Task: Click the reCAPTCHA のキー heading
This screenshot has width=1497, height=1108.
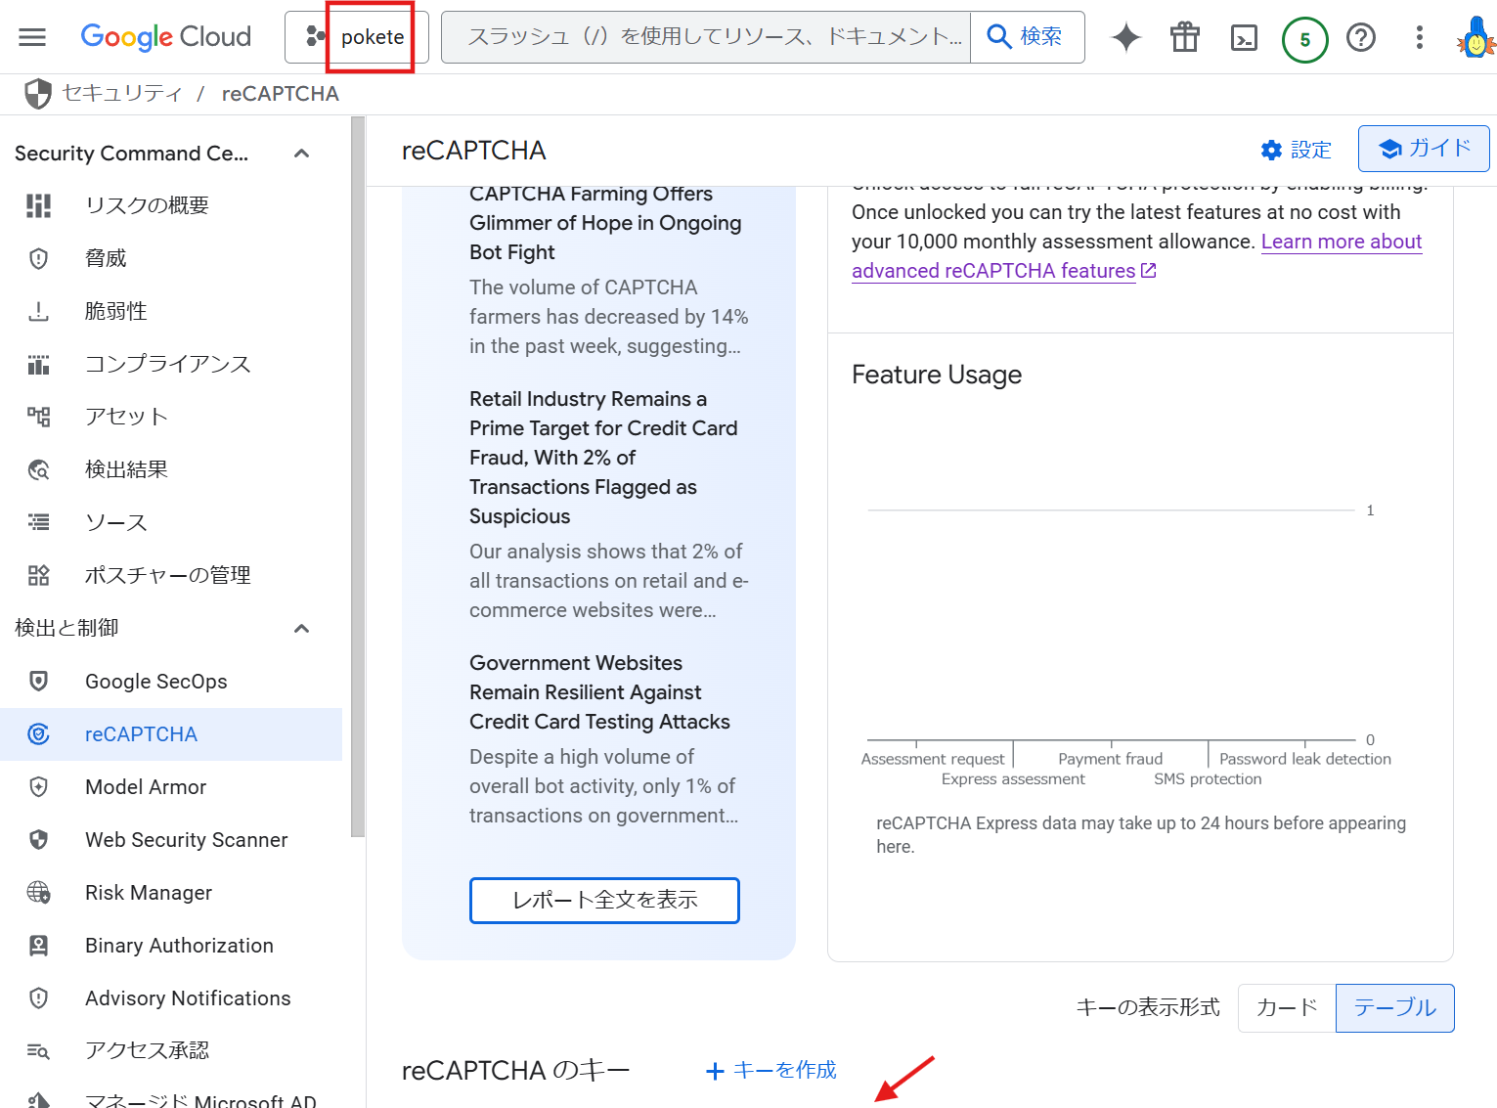Action: coord(515,1071)
